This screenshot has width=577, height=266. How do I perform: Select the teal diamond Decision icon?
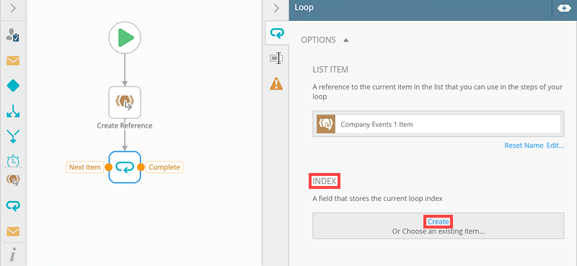pyautogui.click(x=13, y=86)
